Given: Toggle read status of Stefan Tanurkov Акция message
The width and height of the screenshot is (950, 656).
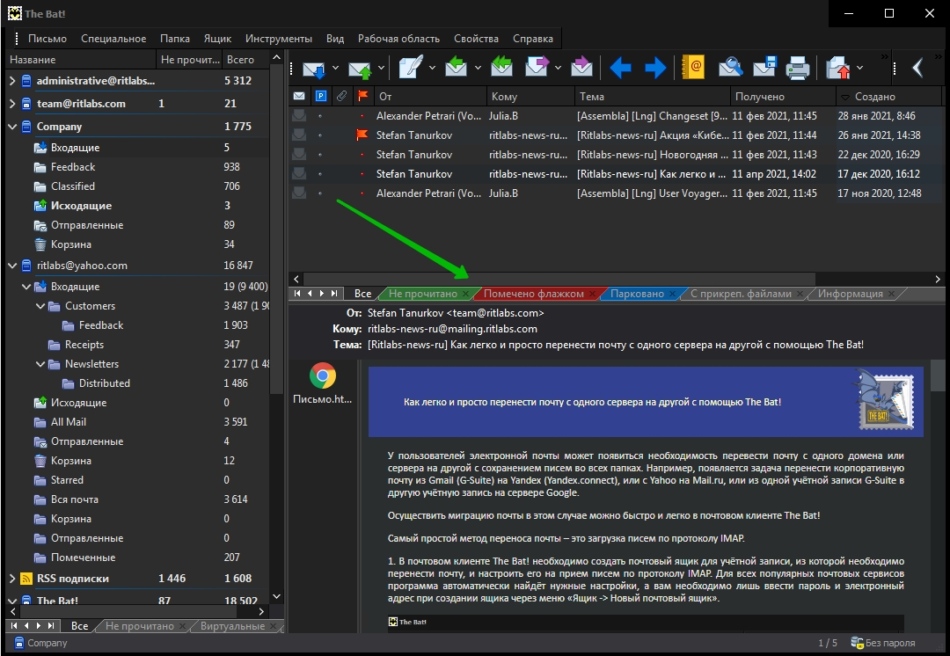Looking at the screenshot, I should (x=299, y=135).
